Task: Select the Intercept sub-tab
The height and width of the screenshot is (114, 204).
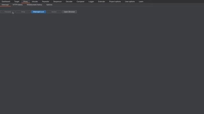Action: (x=5, y=5)
